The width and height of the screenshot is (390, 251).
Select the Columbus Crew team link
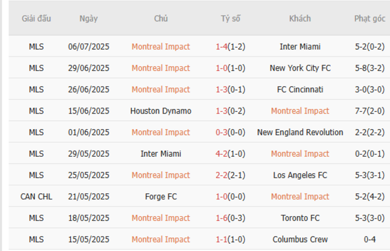pyautogui.click(x=300, y=240)
